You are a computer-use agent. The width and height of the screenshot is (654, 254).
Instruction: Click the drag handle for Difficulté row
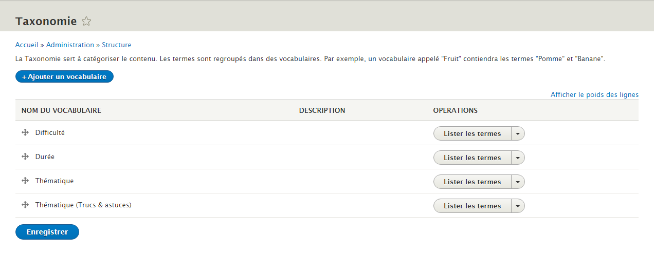click(25, 132)
